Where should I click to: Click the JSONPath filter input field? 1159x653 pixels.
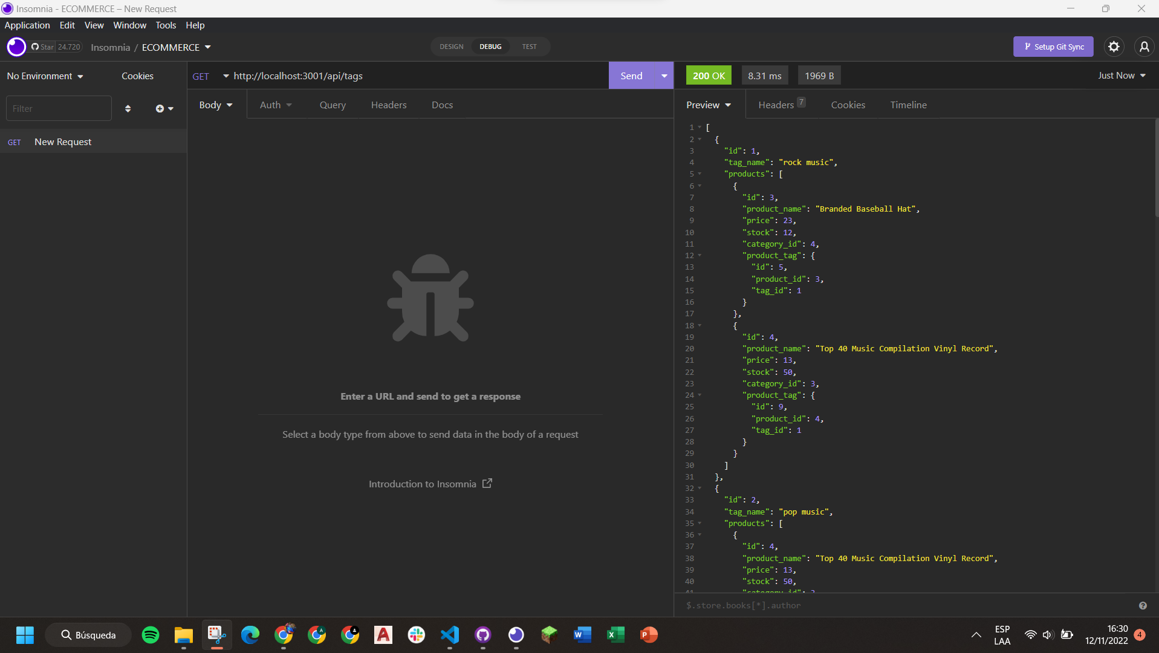coord(846,605)
